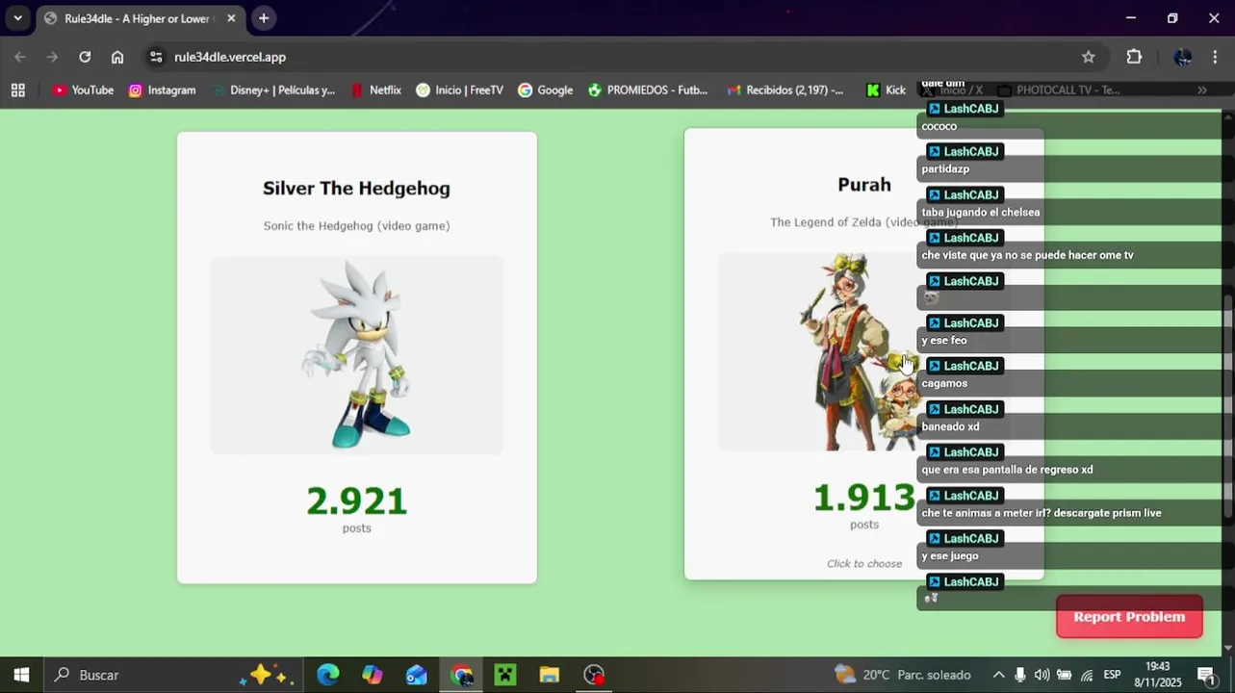1235x693 pixels.
Task: Click the chat message 'partidazp'
Action: click(945, 168)
